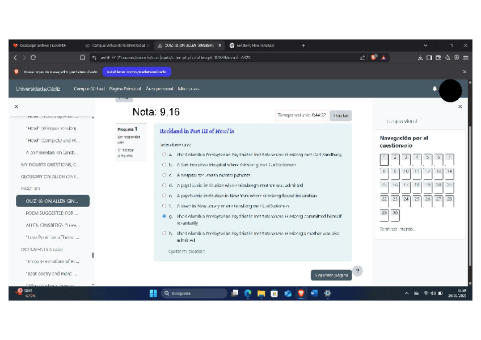481x340 pixels.
Task: Show hidden system tray icons chevron
Action: (x=406, y=293)
